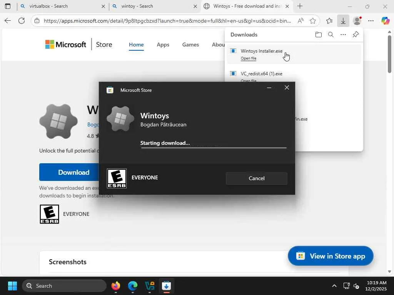The height and width of the screenshot is (295, 394).
Task: Open the Edge profile avatar
Action: point(357,21)
